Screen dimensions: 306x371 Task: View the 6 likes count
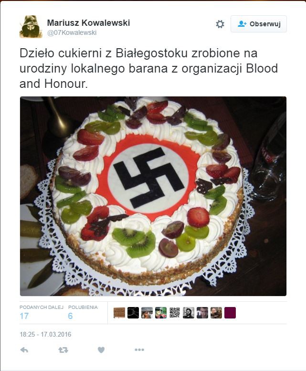[x=70, y=316]
